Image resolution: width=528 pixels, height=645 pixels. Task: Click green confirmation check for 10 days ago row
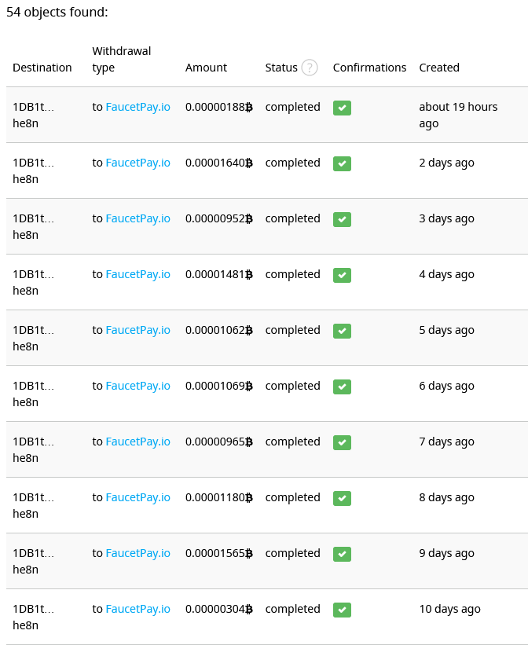[x=342, y=610]
